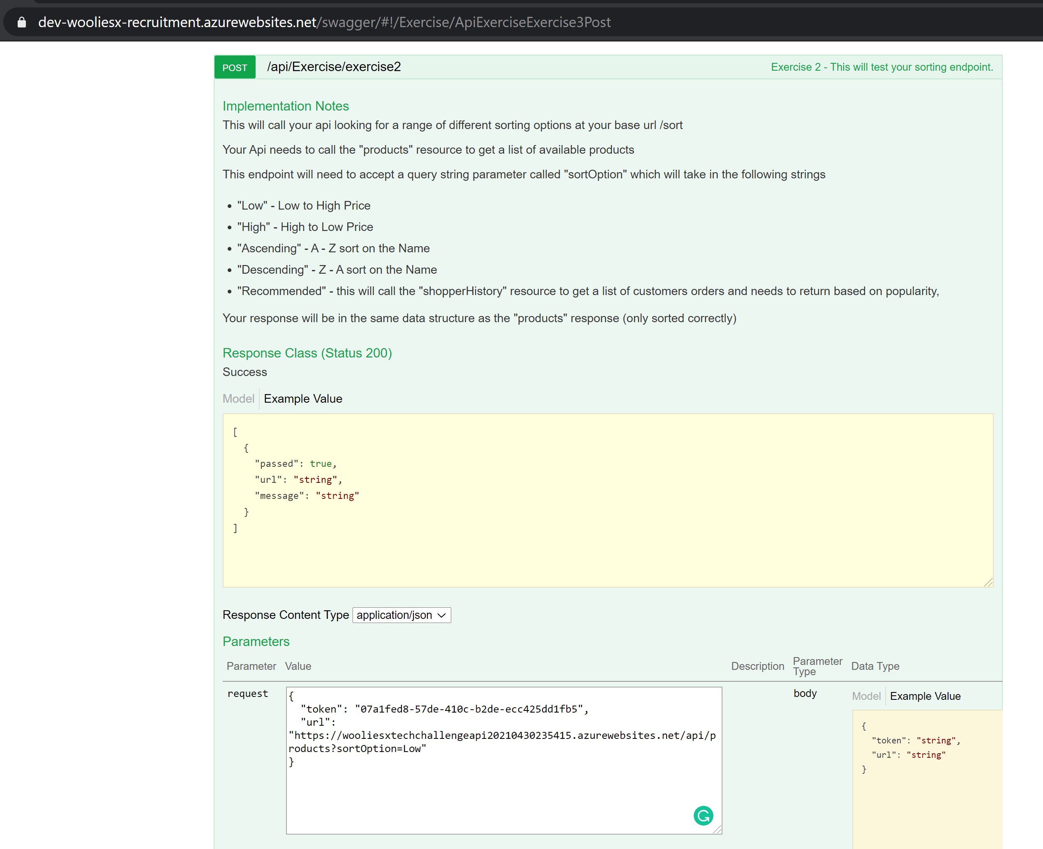
Task: Click the Exercise 2 sorting endpoint description
Action: pyautogui.click(x=881, y=67)
